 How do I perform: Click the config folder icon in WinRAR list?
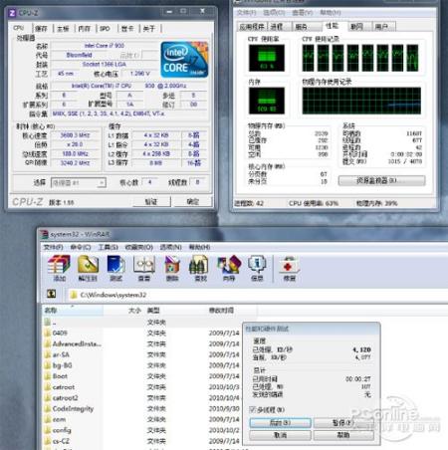pyautogui.click(x=48, y=430)
